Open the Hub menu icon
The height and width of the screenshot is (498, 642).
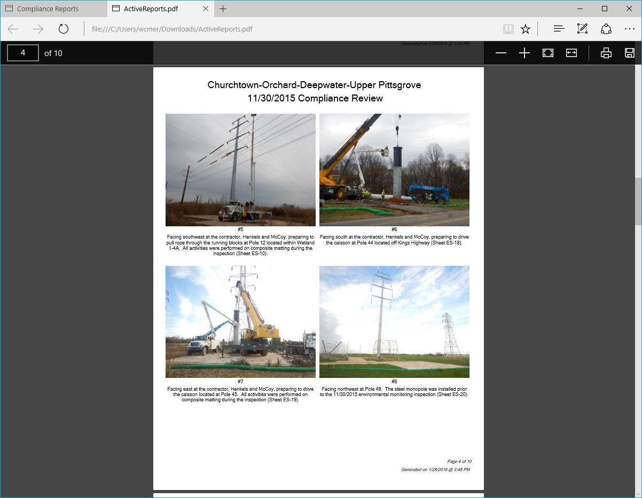(x=559, y=29)
